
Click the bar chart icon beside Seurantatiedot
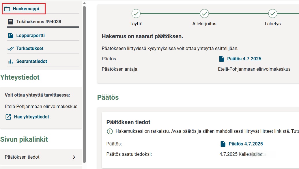pos(11,62)
